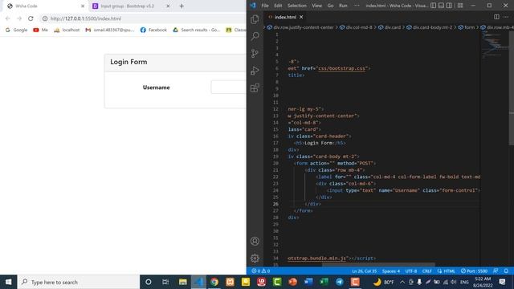
Task: Open the Customize Layout control
Action: pyautogui.click(x=460, y=6)
